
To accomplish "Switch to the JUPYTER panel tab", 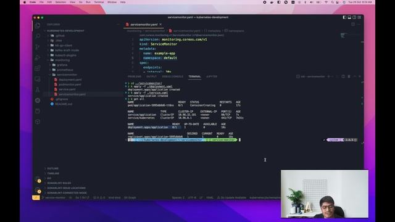I will click(212, 76).
